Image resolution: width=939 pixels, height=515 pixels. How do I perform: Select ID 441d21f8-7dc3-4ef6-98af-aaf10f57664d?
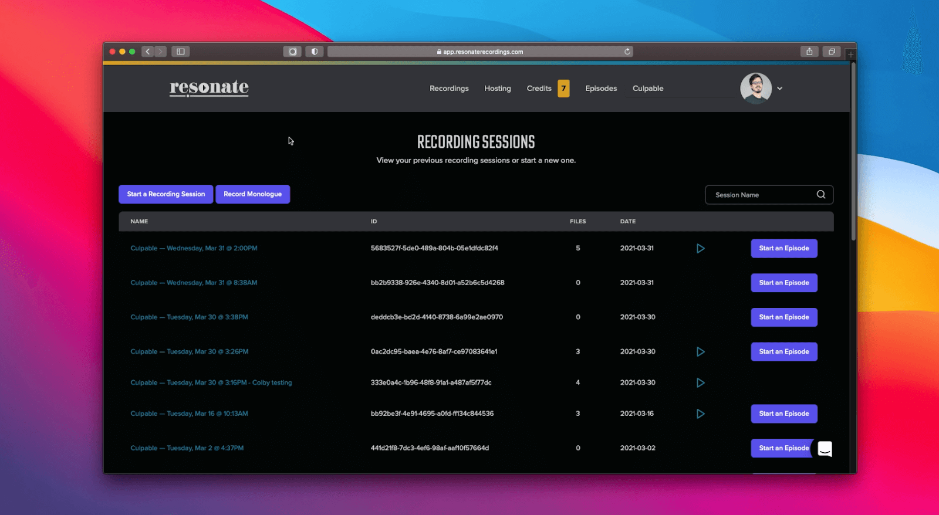pyautogui.click(x=430, y=448)
